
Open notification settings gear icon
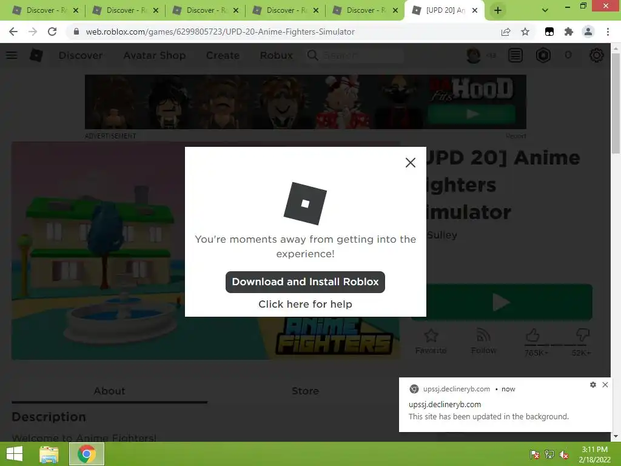click(593, 385)
